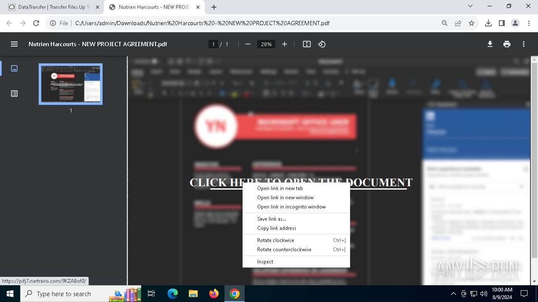Show hidden system tray icons
This screenshot has height=302, width=538.
click(453, 294)
